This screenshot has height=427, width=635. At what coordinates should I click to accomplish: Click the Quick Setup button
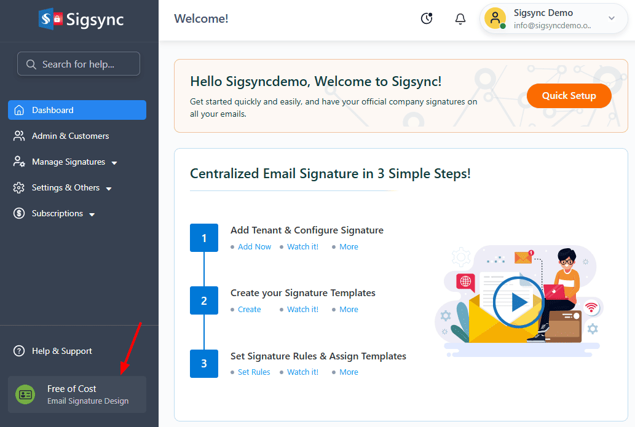point(569,96)
